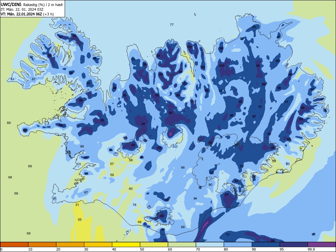Click the legend tick label '40'
Image resolution: width=336 pixels, height=252 pixels.
pyautogui.click(x=114, y=249)
